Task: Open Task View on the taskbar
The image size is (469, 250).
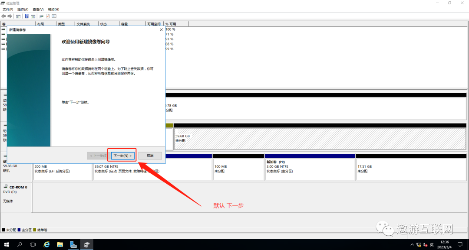Action: [x=33, y=245]
